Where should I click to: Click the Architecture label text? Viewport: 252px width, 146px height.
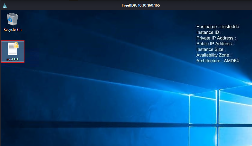pos(208,61)
